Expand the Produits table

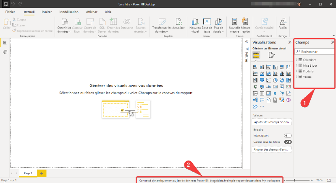[x=297, y=71]
